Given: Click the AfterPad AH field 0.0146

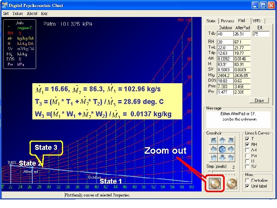Looking at the screenshot, I should point(242,59).
